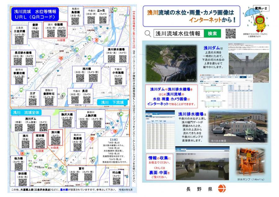
Task: Select the 砂田橋 (水位・危) QR code
Action: click(x=23, y=182)
